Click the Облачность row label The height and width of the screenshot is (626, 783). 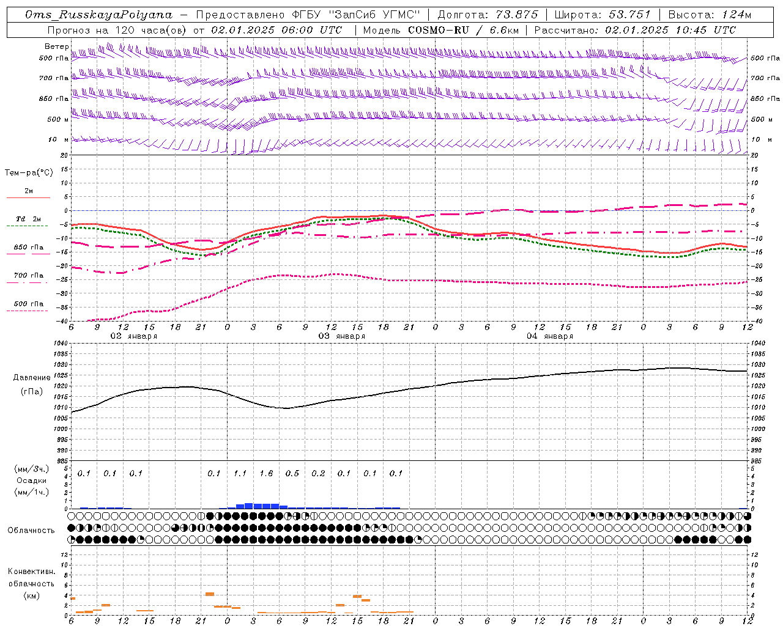click(31, 530)
